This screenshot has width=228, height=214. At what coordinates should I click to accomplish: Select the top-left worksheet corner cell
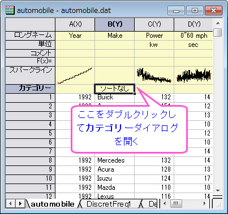[x=31, y=24]
